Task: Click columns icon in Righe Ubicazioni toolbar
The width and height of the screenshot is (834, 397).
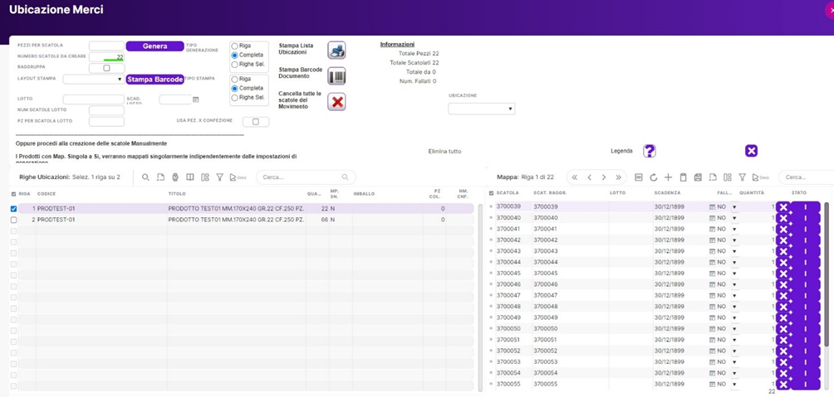Action: click(x=190, y=177)
